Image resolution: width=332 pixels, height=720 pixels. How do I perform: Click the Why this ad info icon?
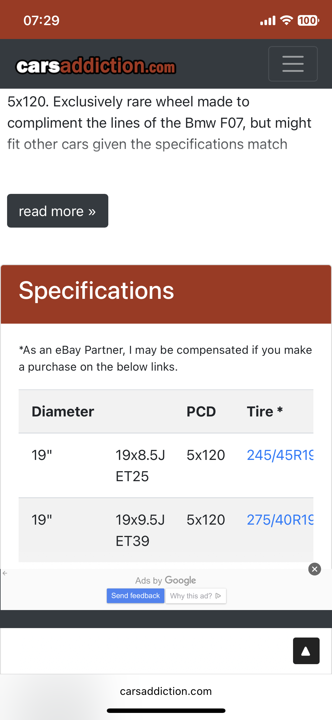pos(218,596)
